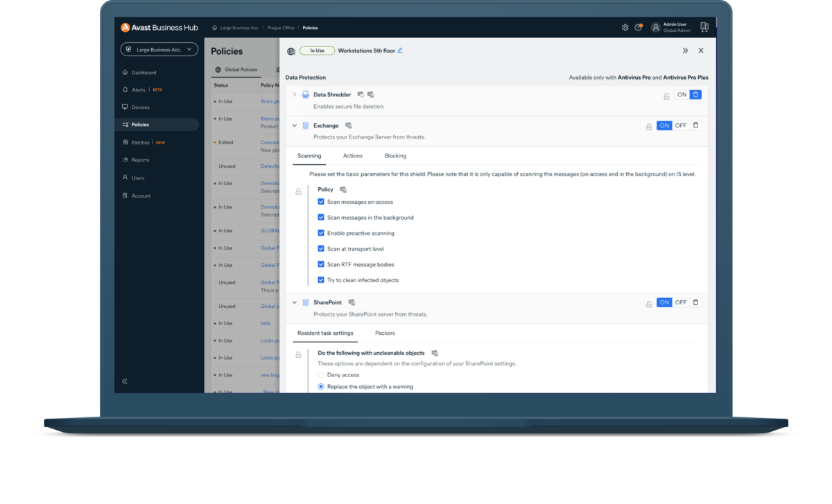832x504 pixels.
Task: Switch to the Blocking tab
Action: coord(395,155)
